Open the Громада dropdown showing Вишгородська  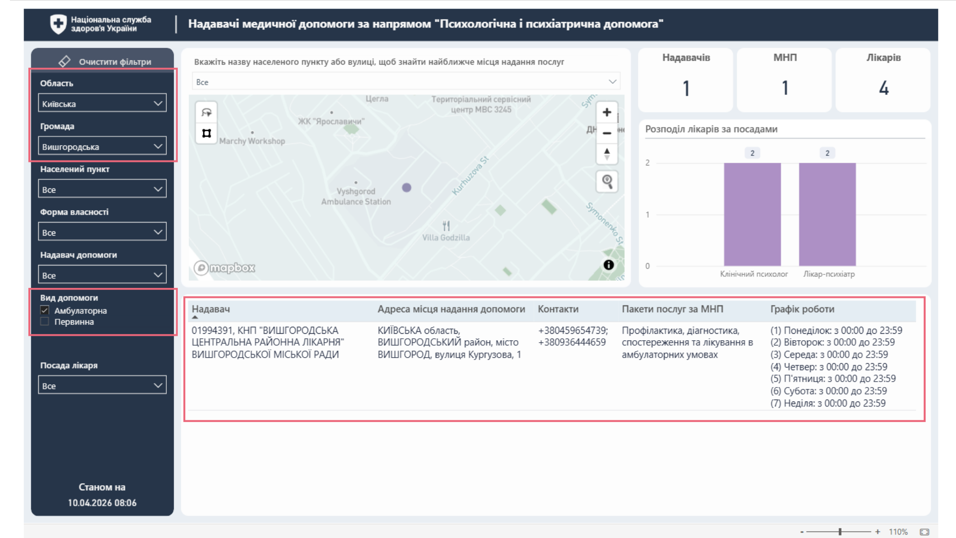102,146
